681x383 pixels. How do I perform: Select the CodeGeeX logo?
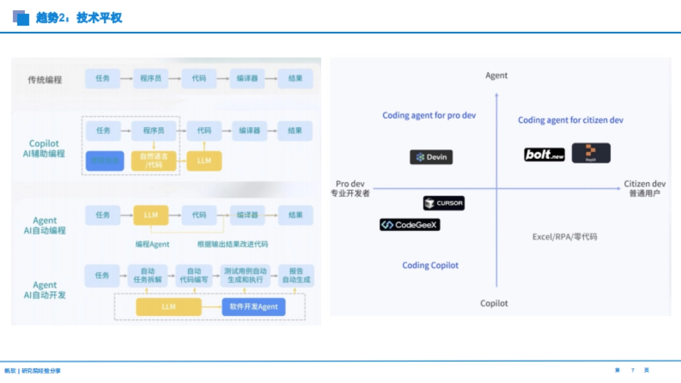[410, 225]
